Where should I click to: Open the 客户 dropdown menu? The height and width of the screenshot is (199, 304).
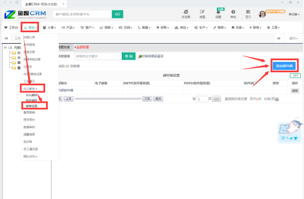coord(87,28)
